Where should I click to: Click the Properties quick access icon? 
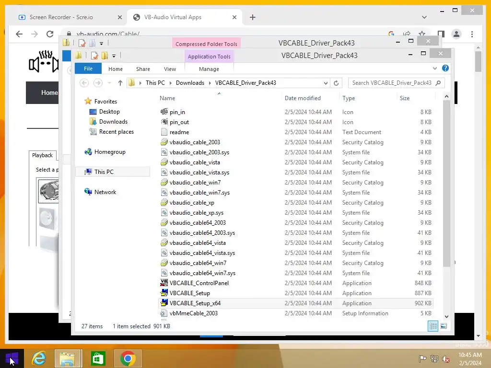(x=94, y=56)
